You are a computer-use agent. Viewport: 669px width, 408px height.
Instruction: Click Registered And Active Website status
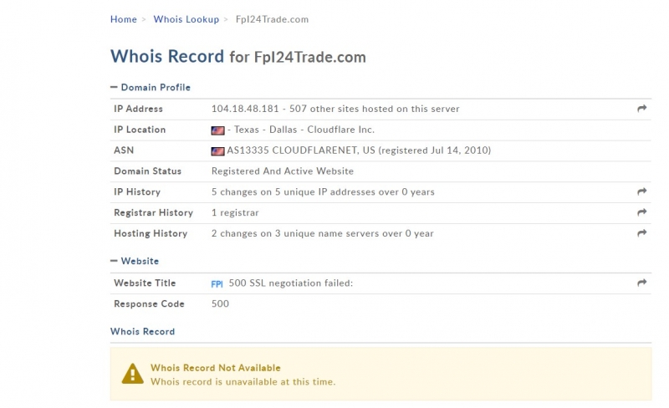283,171
